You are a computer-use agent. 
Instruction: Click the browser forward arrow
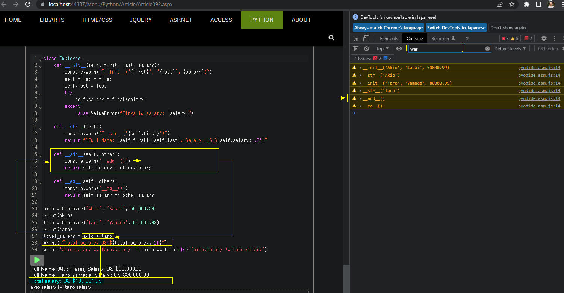pyautogui.click(x=16, y=4)
